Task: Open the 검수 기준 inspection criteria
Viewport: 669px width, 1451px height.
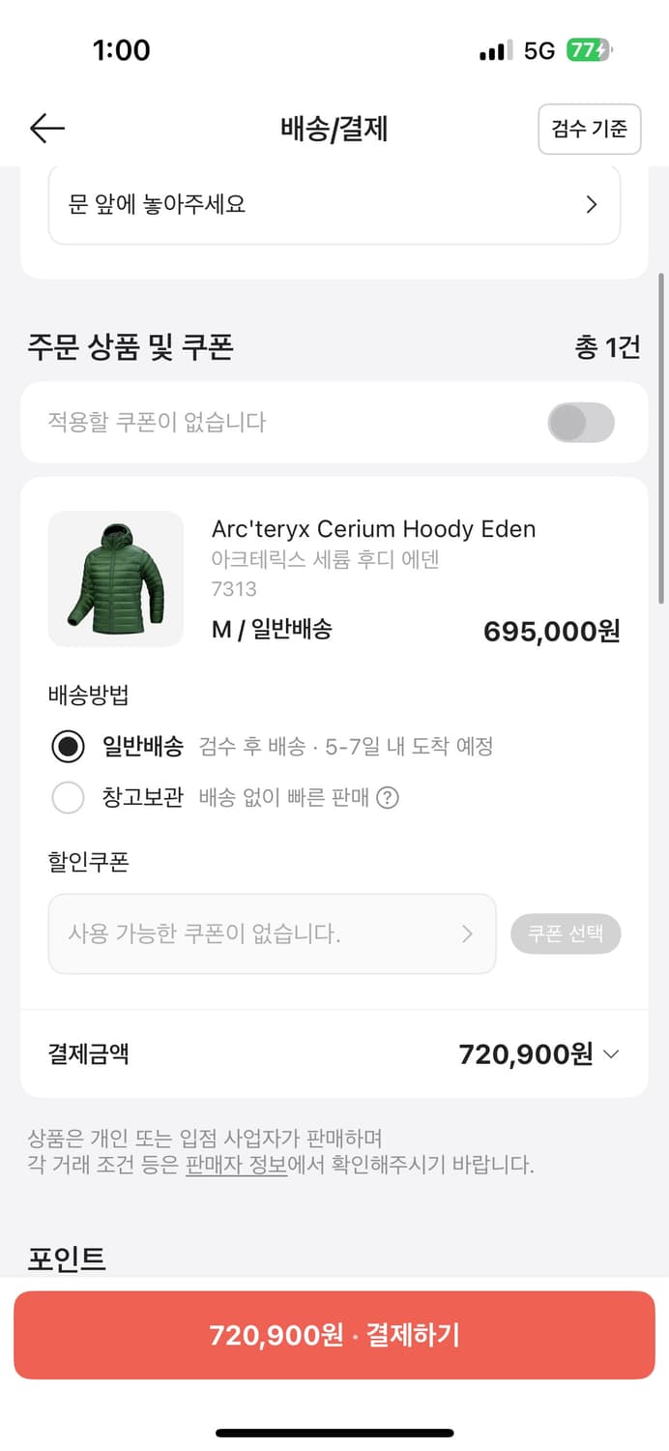Action: pyautogui.click(x=590, y=129)
